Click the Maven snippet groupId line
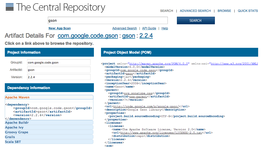The image size is (266, 150). click(x=53, y=108)
